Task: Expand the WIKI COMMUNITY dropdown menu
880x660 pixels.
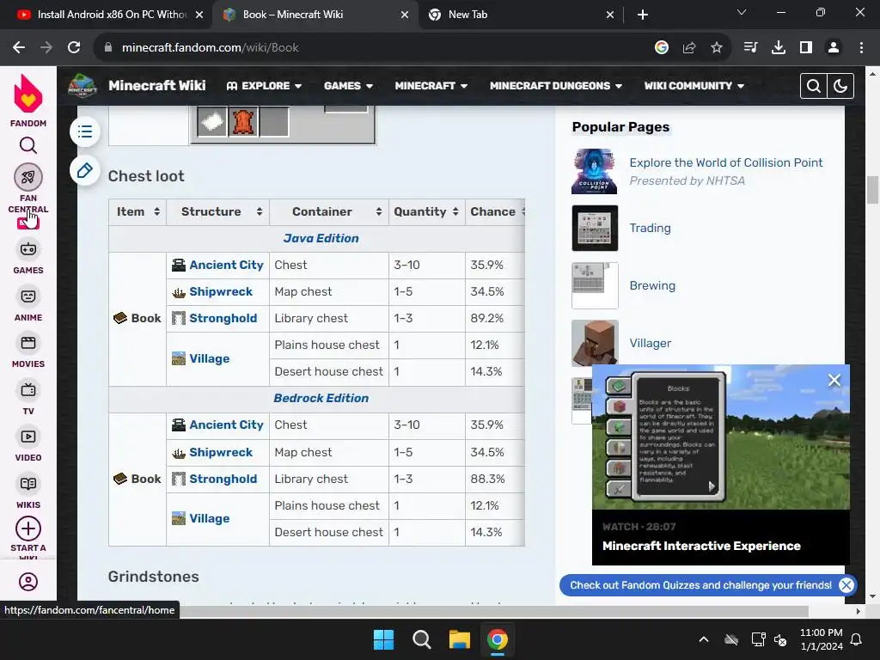Action: point(694,86)
